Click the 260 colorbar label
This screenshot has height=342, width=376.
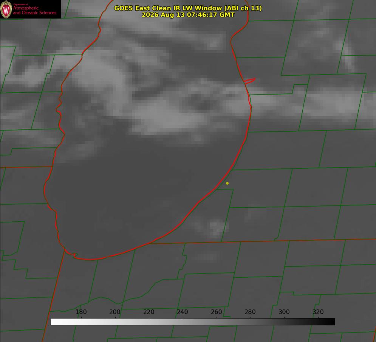(x=216, y=312)
